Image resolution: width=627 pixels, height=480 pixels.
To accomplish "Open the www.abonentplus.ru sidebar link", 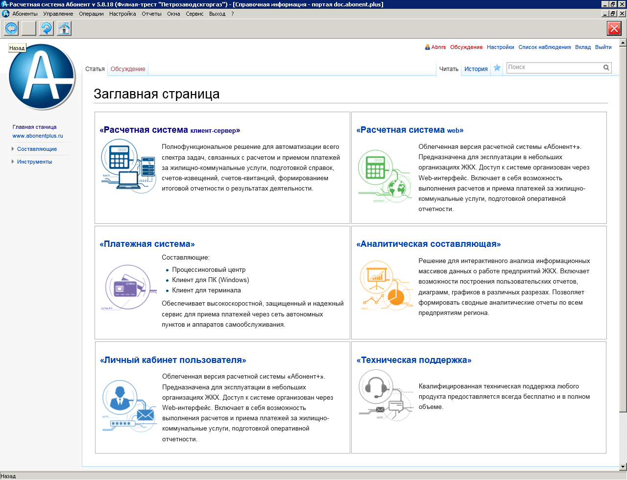I will [38, 136].
